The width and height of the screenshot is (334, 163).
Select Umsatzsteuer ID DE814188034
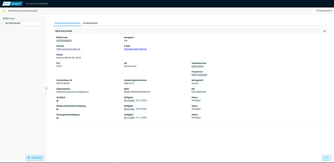pos(63,83)
